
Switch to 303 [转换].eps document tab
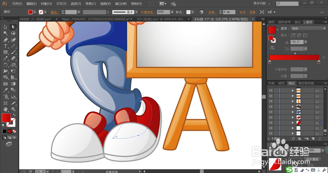[x=161, y=19]
